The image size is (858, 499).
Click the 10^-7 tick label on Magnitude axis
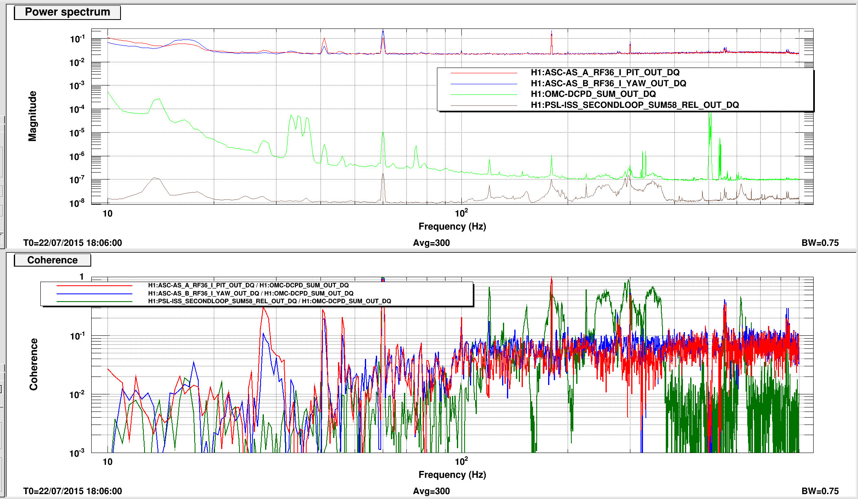77,179
